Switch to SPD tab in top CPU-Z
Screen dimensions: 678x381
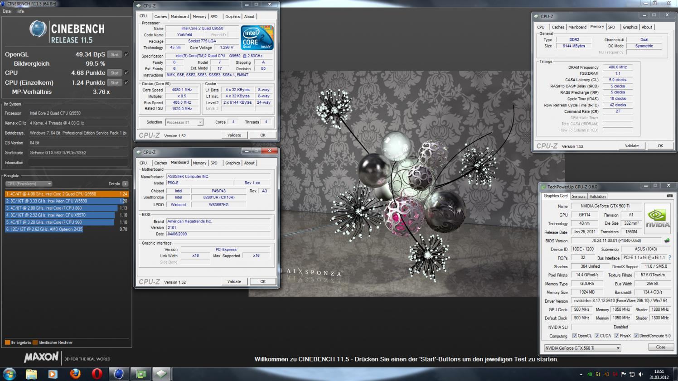point(214,17)
